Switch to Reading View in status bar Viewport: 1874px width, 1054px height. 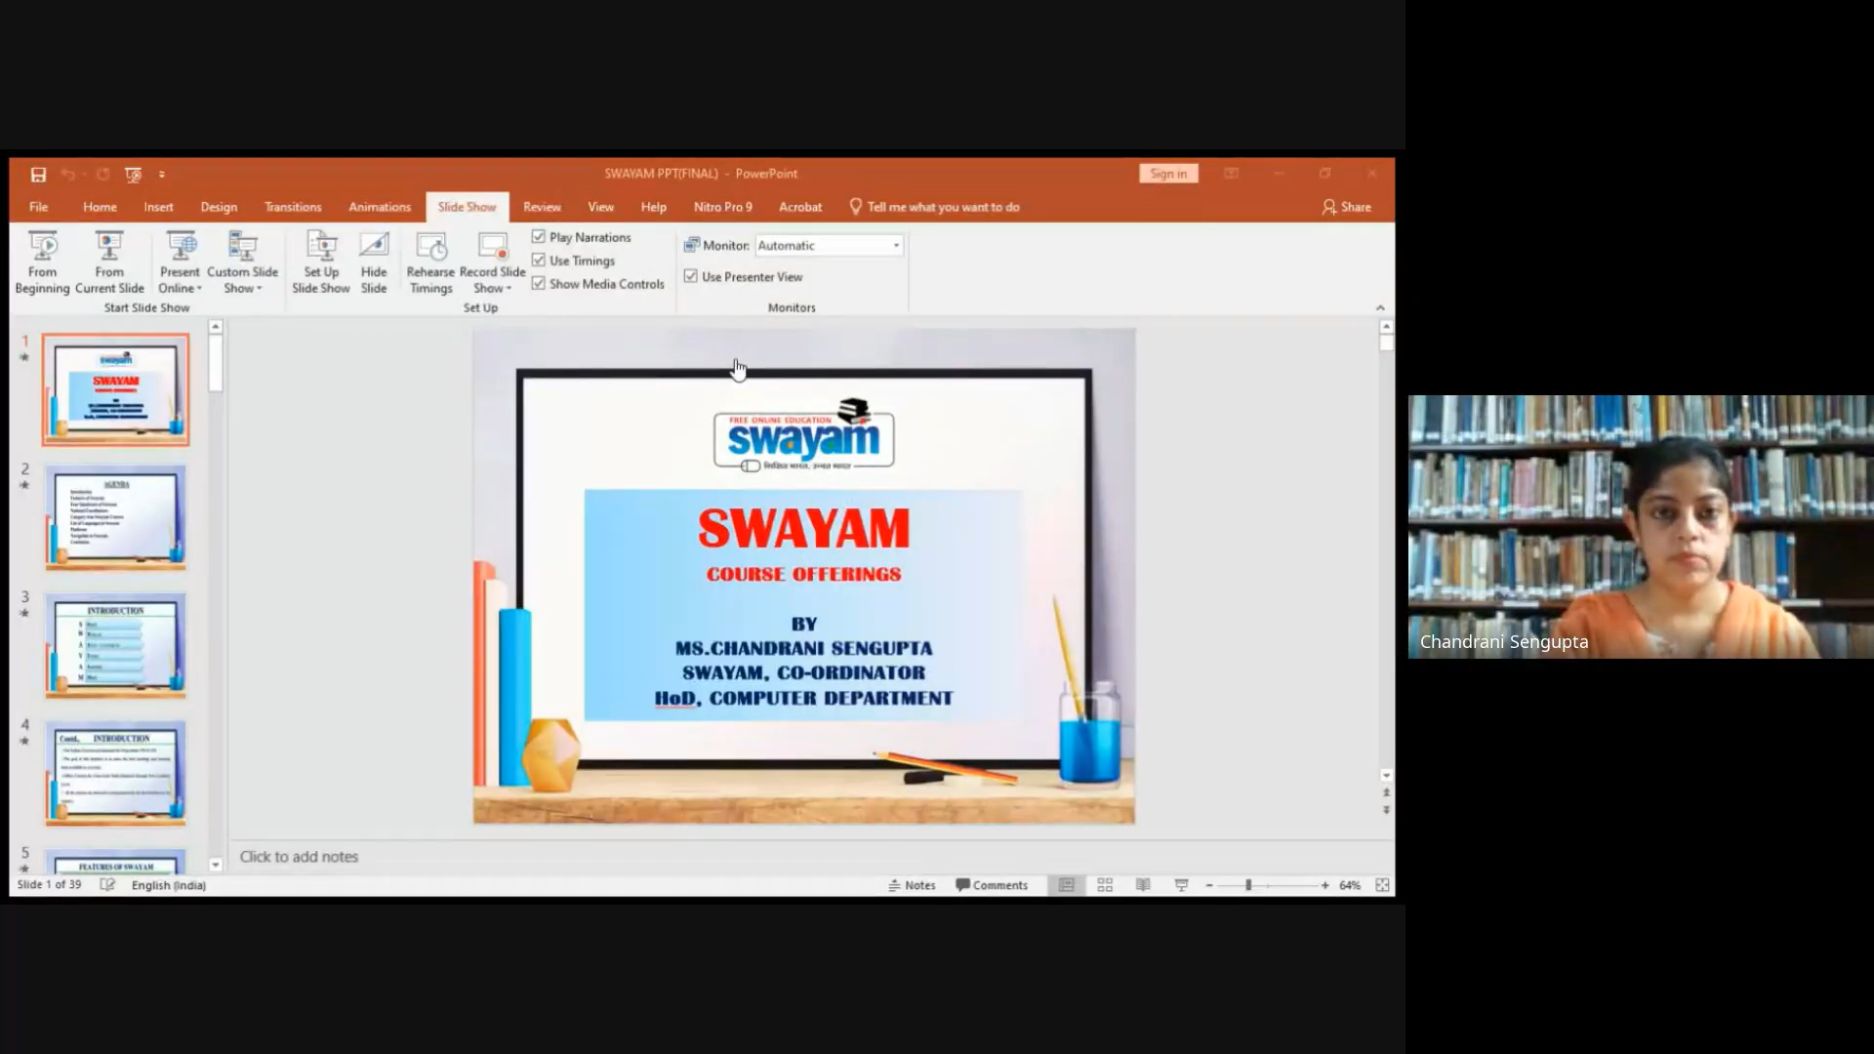click(x=1143, y=885)
